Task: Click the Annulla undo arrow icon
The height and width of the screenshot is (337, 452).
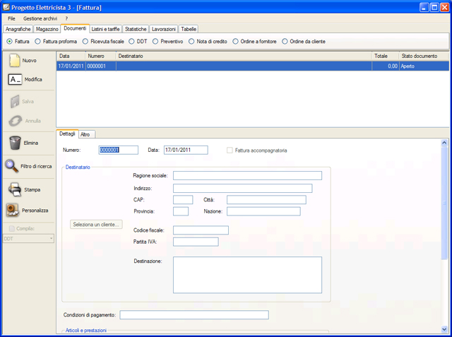Action: click(15, 121)
